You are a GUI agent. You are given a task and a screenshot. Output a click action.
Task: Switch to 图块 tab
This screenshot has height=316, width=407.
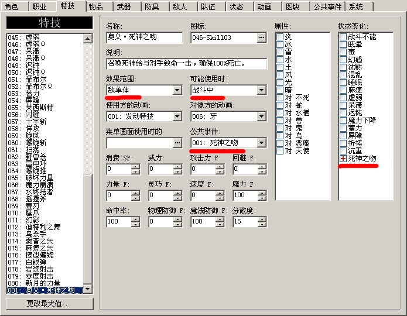[x=296, y=6]
